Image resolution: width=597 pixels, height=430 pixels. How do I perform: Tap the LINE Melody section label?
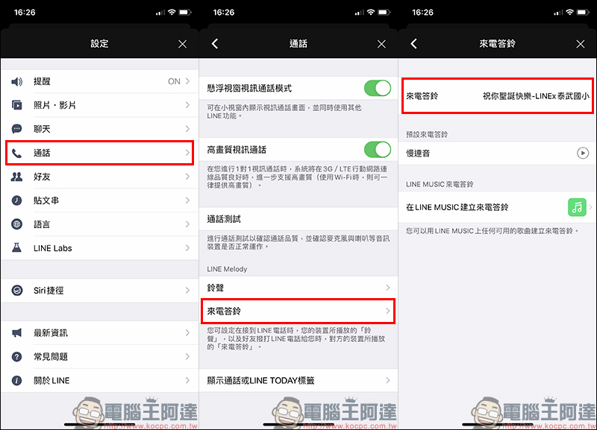(x=227, y=269)
